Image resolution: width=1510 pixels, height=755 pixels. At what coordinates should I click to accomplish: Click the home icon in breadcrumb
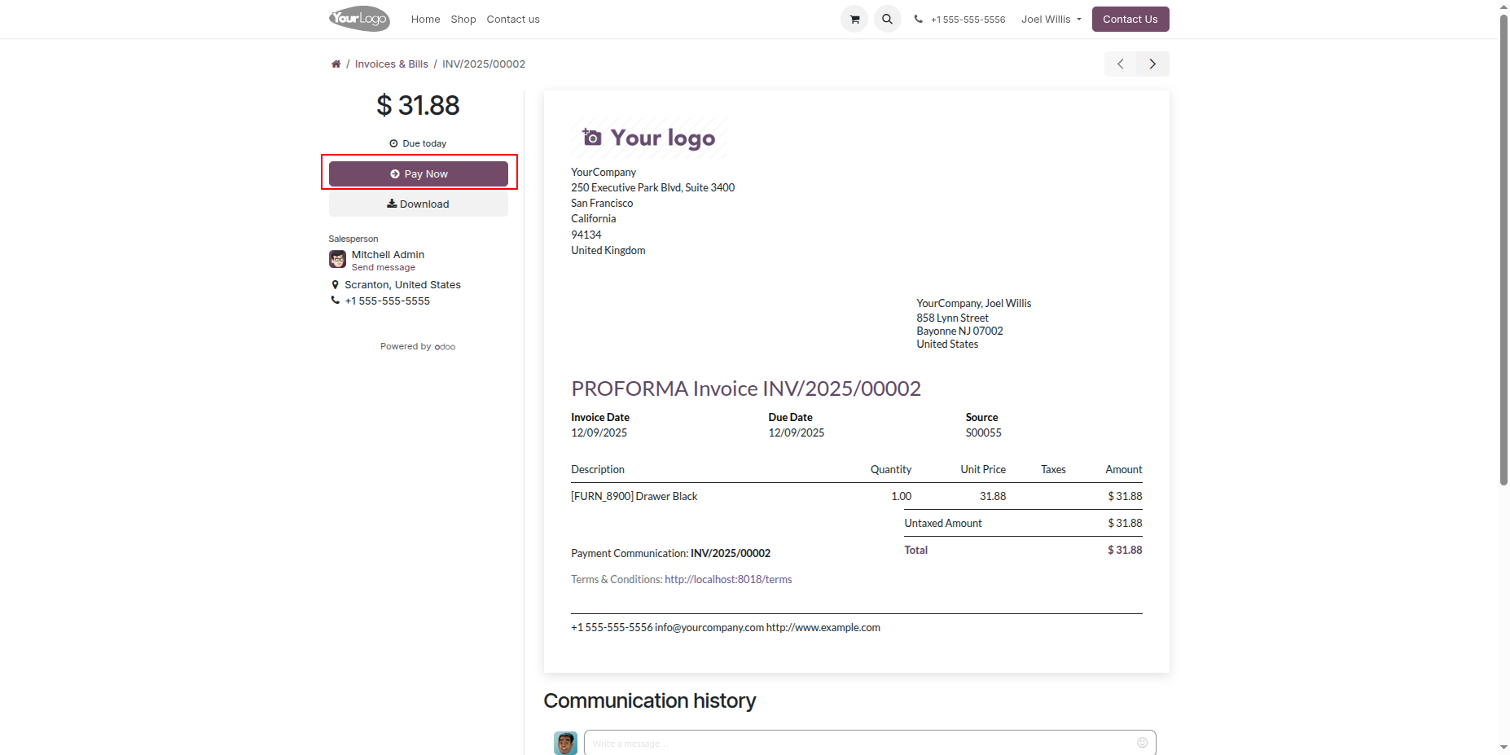coord(336,64)
